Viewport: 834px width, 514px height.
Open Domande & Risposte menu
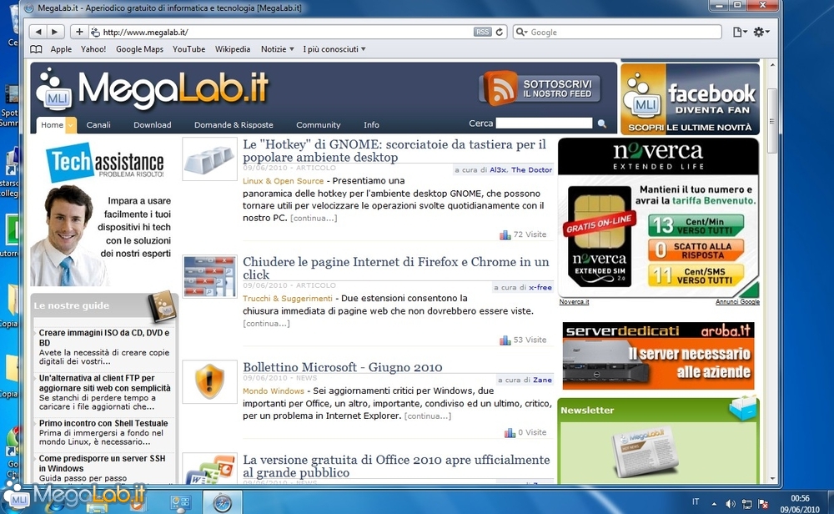click(234, 125)
